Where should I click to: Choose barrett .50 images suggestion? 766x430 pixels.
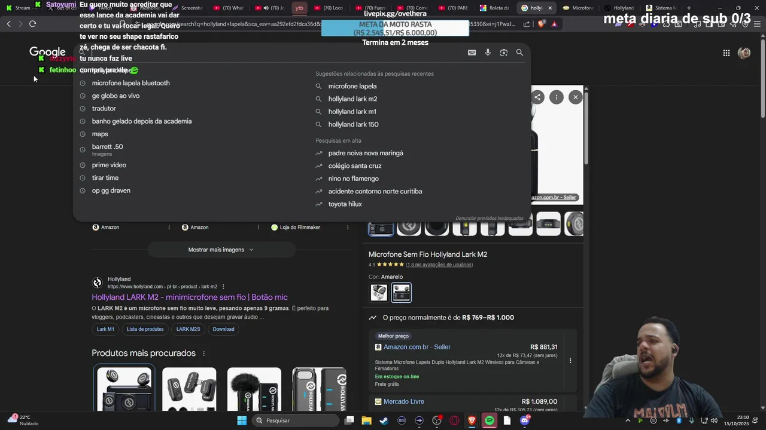pyautogui.click(x=107, y=149)
